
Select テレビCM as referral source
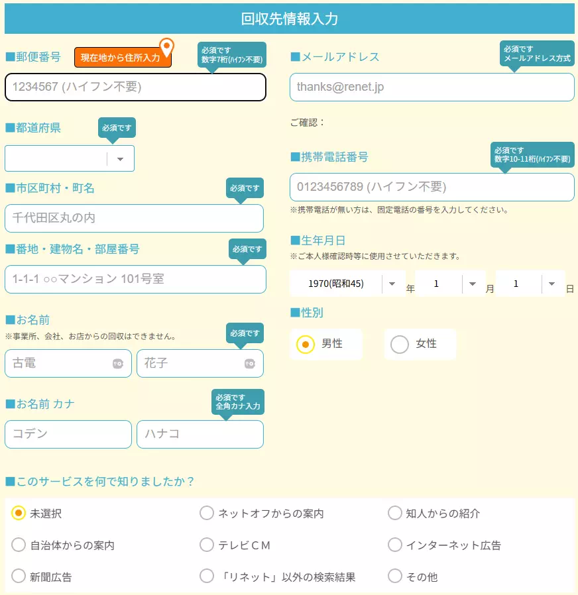tap(207, 545)
